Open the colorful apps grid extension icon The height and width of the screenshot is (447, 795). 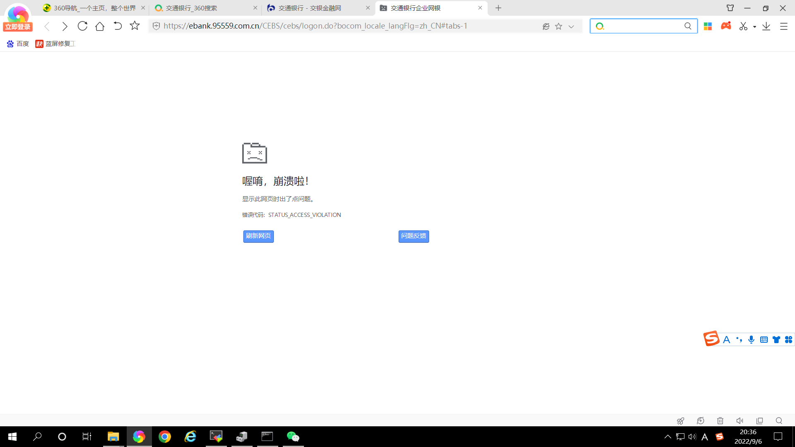pos(708,26)
